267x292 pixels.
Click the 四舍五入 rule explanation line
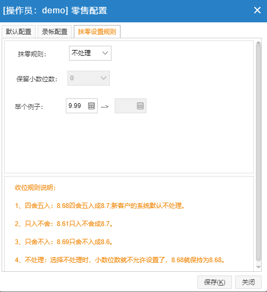click(x=100, y=206)
